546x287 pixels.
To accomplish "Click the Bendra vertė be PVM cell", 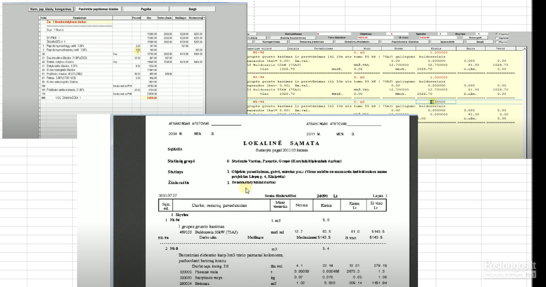I will tap(122, 86).
